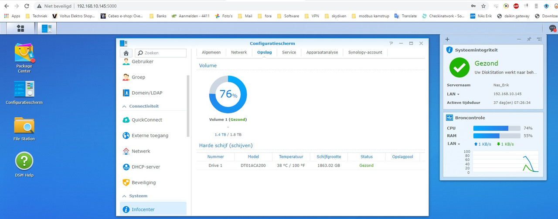Dock the widget panel with the side icon

pyautogui.click(x=539, y=39)
